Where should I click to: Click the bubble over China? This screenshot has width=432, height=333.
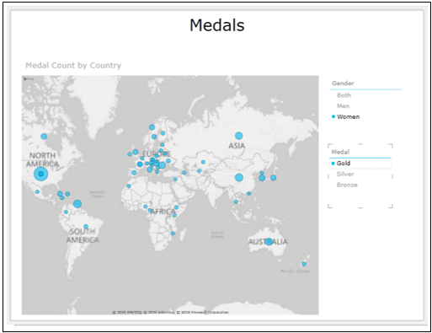click(239, 177)
